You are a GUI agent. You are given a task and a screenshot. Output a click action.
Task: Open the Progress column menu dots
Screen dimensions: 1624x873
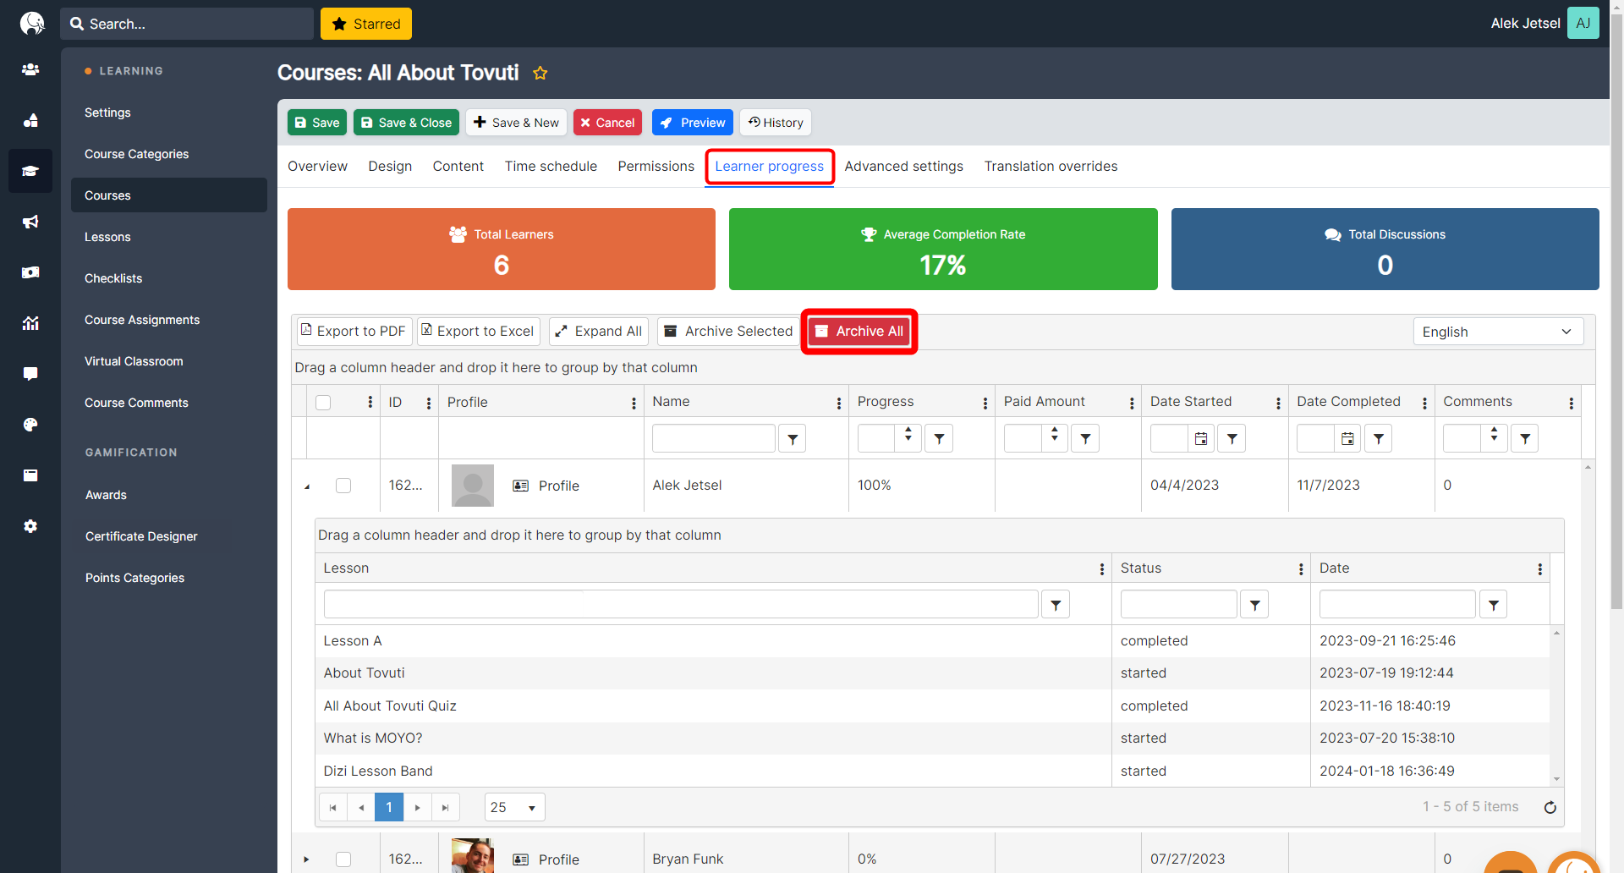[x=985, y=403]
